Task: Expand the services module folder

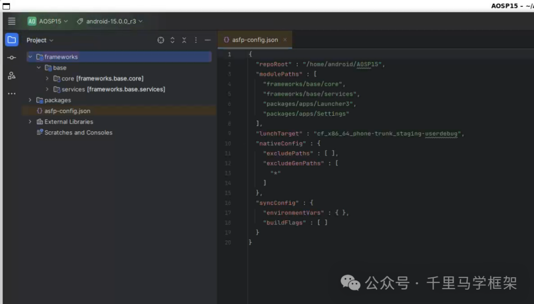Action: tap(47, 89)
